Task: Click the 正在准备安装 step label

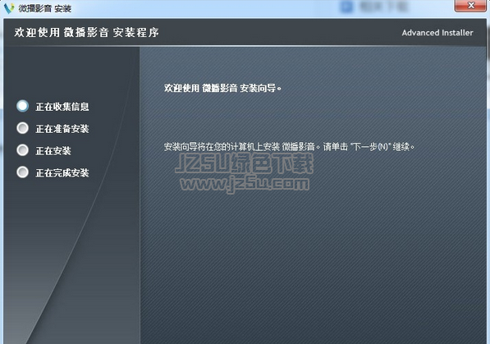Action: click(62, 129)
